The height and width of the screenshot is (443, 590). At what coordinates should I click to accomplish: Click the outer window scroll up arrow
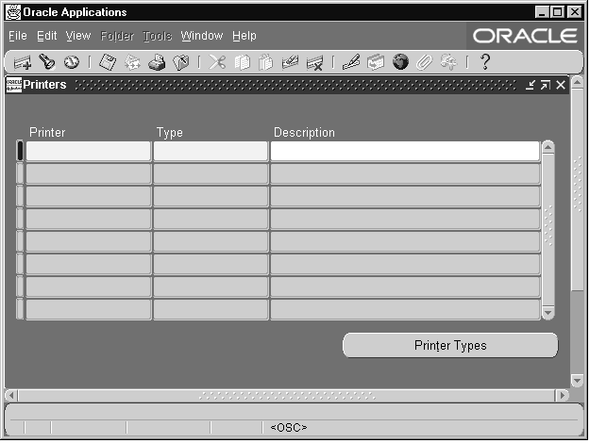[578, 82]
